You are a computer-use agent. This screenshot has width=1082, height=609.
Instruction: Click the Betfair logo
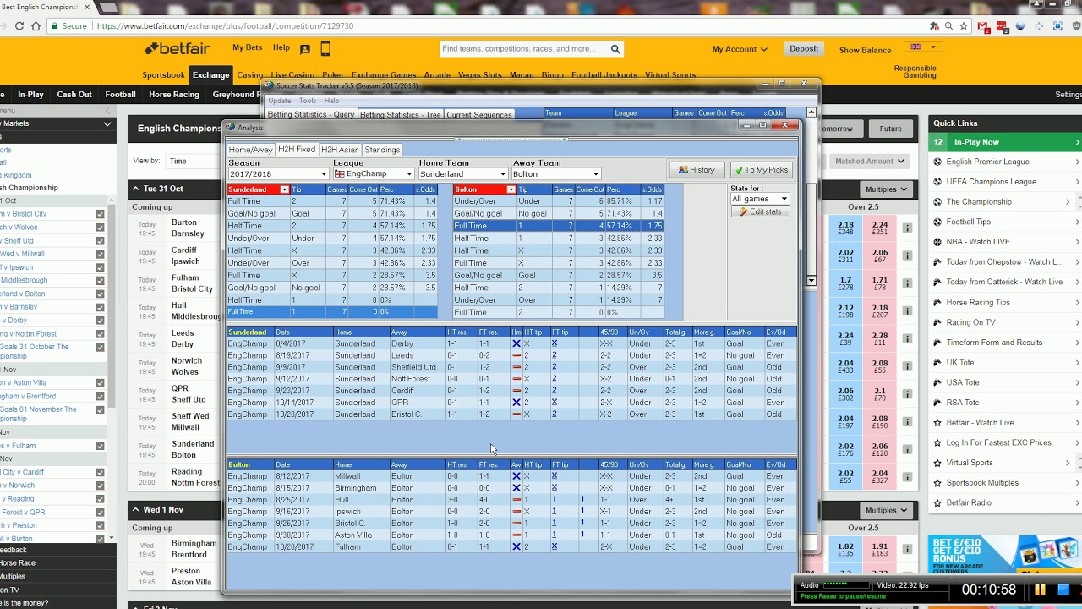pos(177,48)
